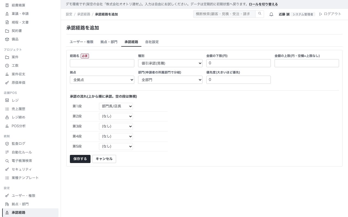Viewport: 348px width, 217px height.
Task: Switch to ユーザー・権限 tab
Action: point(82,42)
